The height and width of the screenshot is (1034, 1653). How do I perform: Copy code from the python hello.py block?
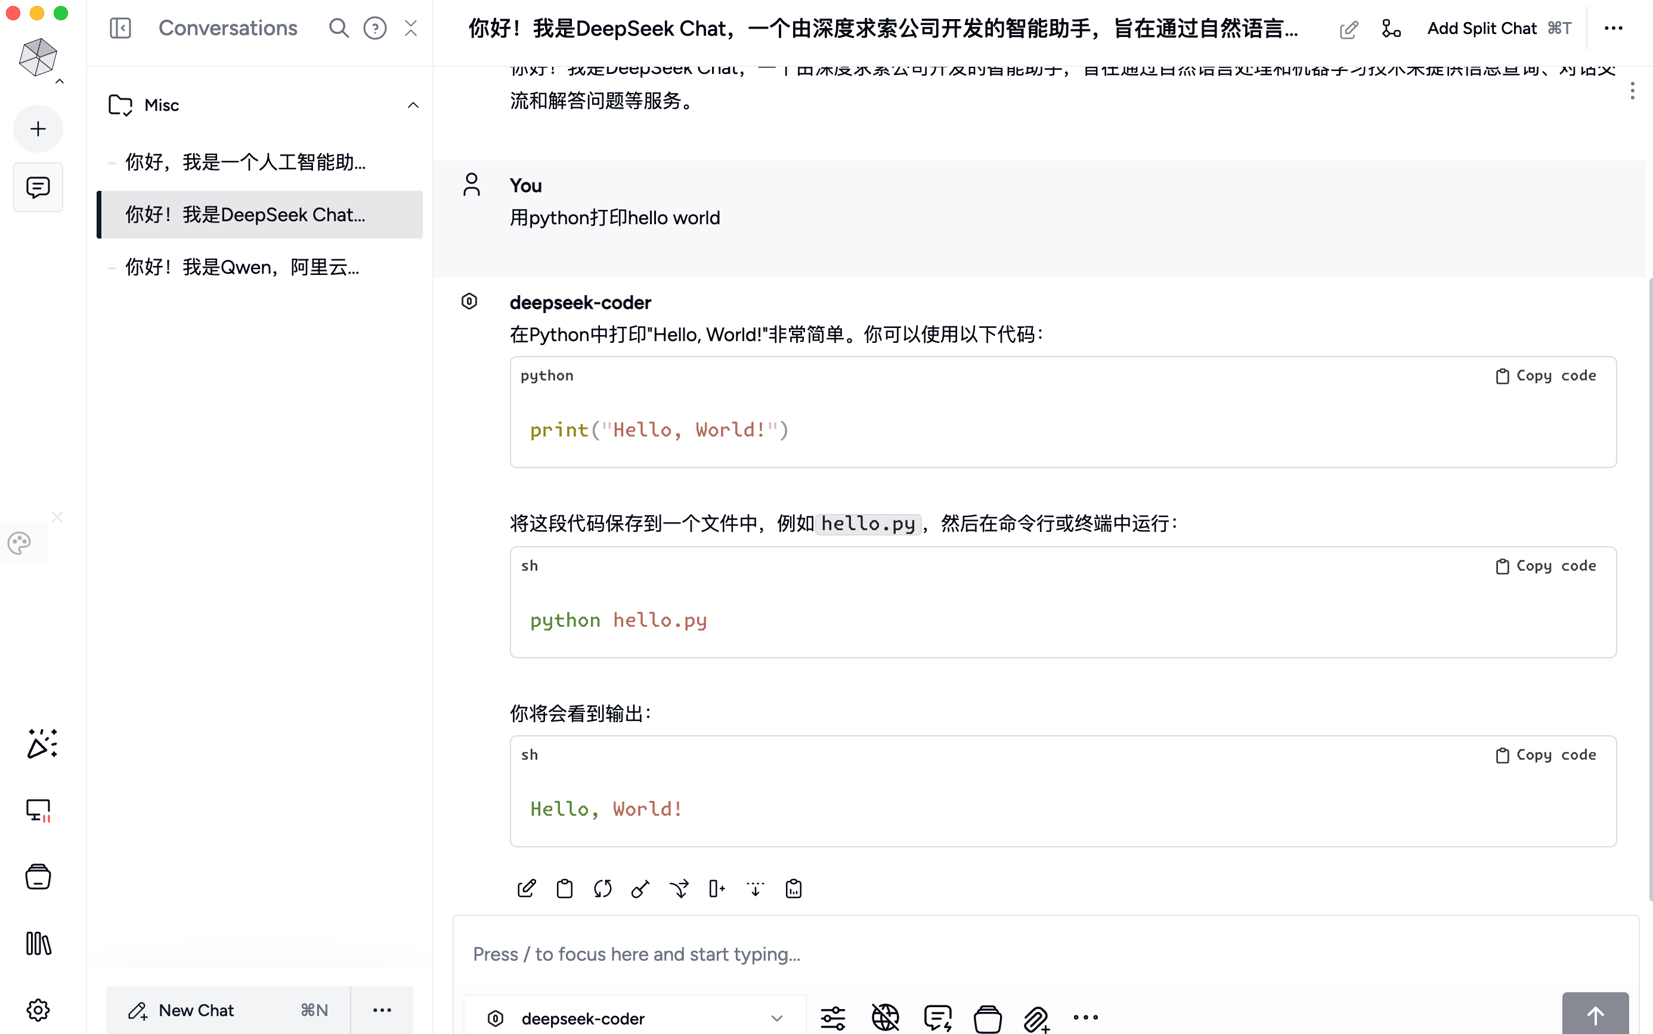(x=1546, y=565)
